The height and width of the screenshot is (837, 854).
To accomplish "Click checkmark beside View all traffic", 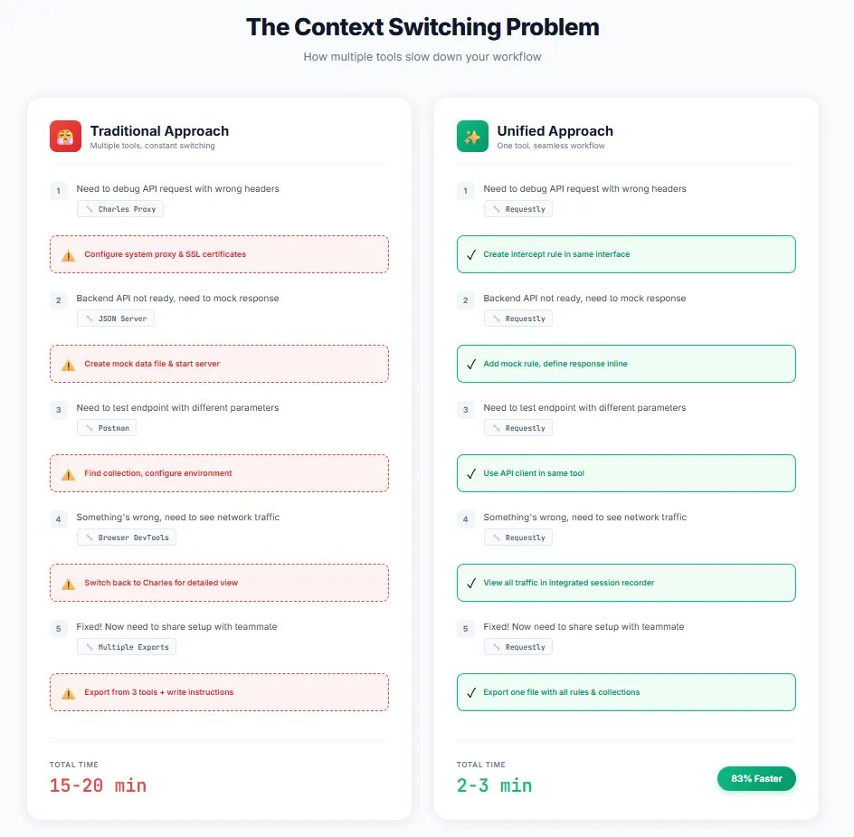I will click(x=470, y=584).
